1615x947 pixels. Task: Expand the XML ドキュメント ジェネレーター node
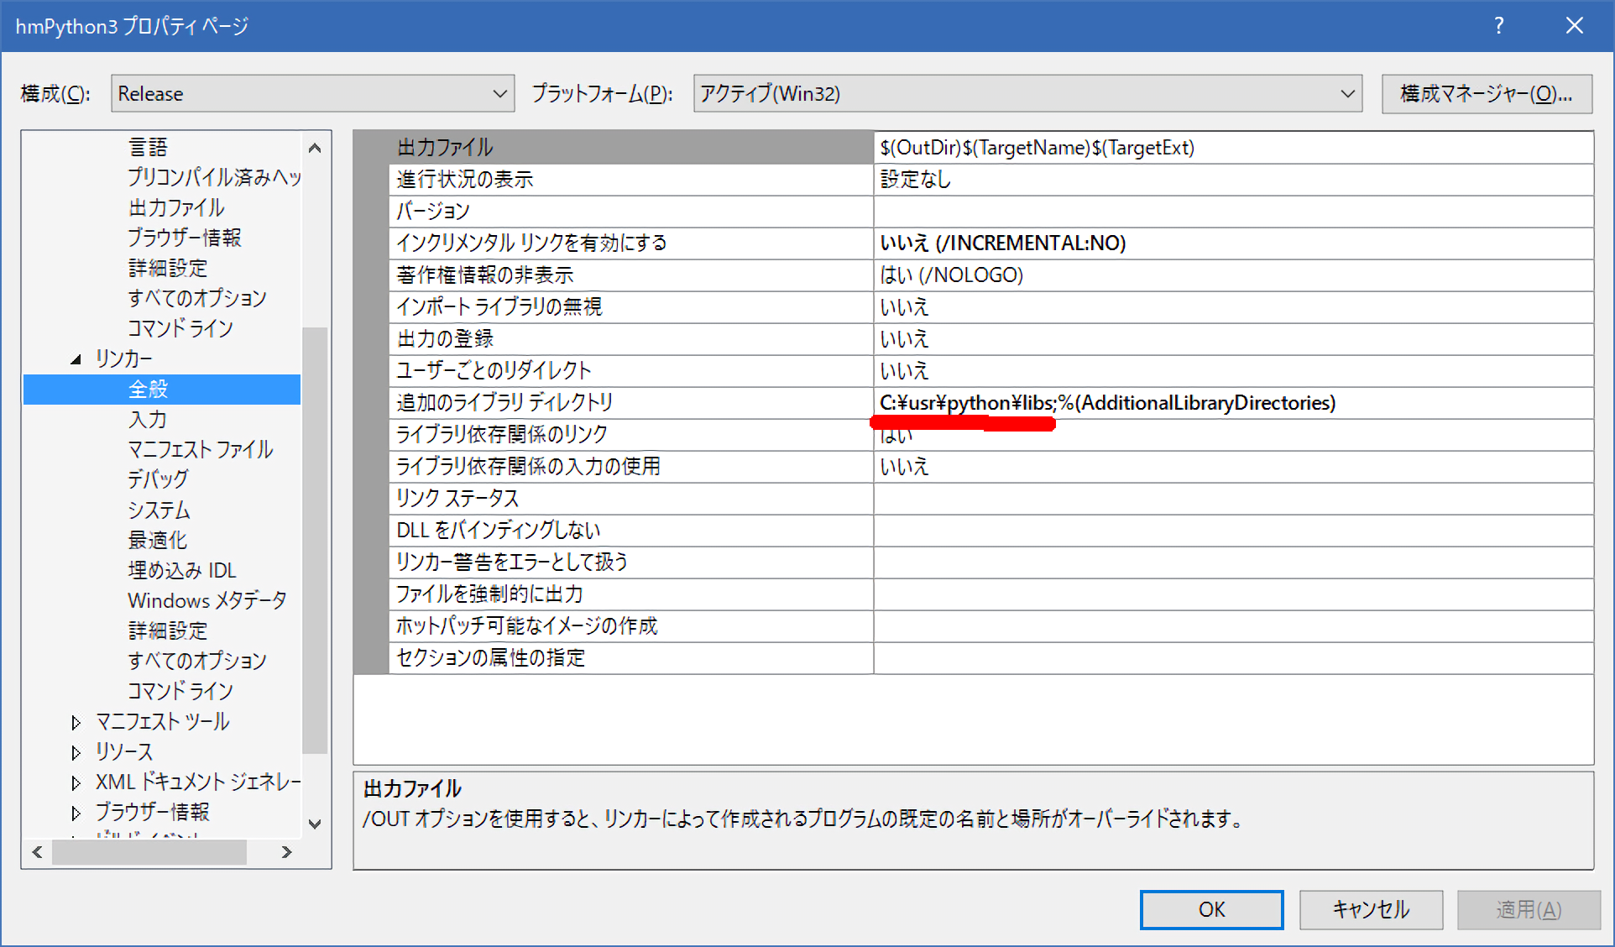point(76,782)
